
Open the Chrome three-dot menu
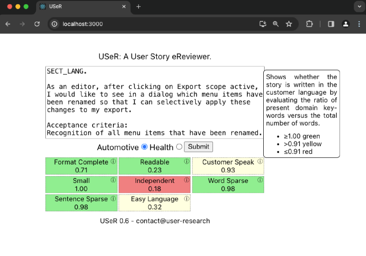(359, 24)
